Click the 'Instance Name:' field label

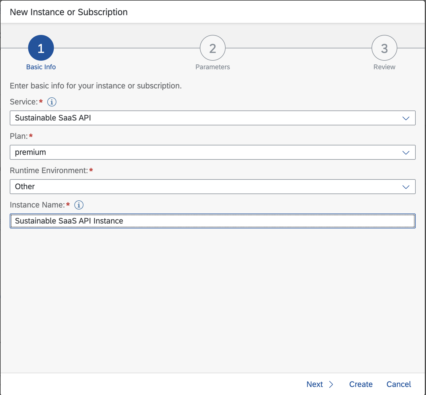point(38,205)
